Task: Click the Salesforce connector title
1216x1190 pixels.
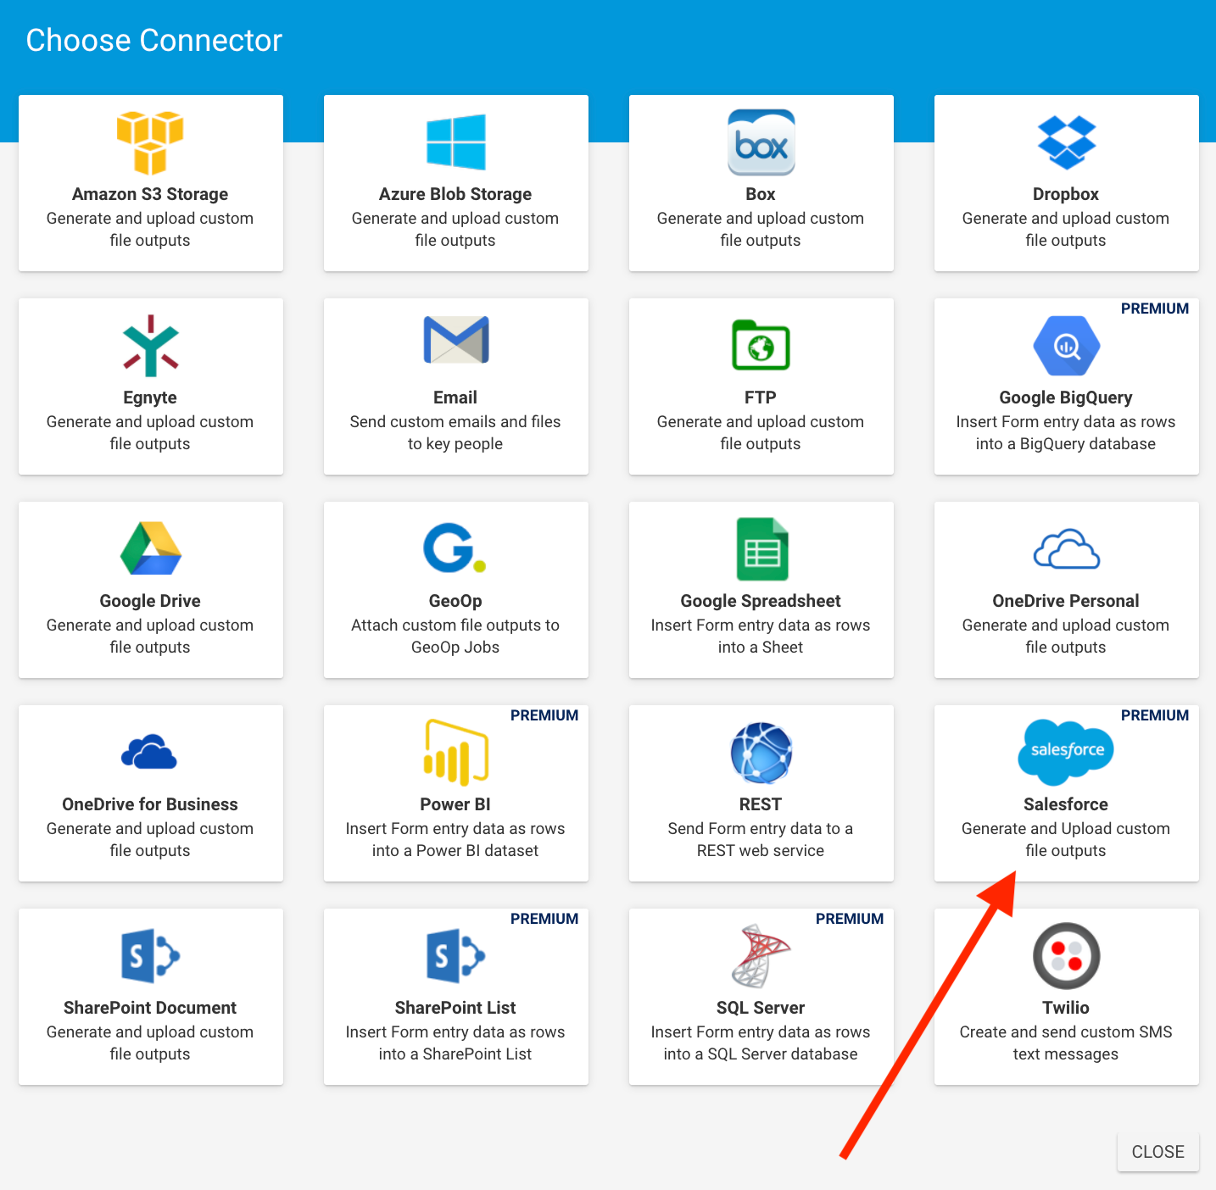Action: coord(1066,804)
